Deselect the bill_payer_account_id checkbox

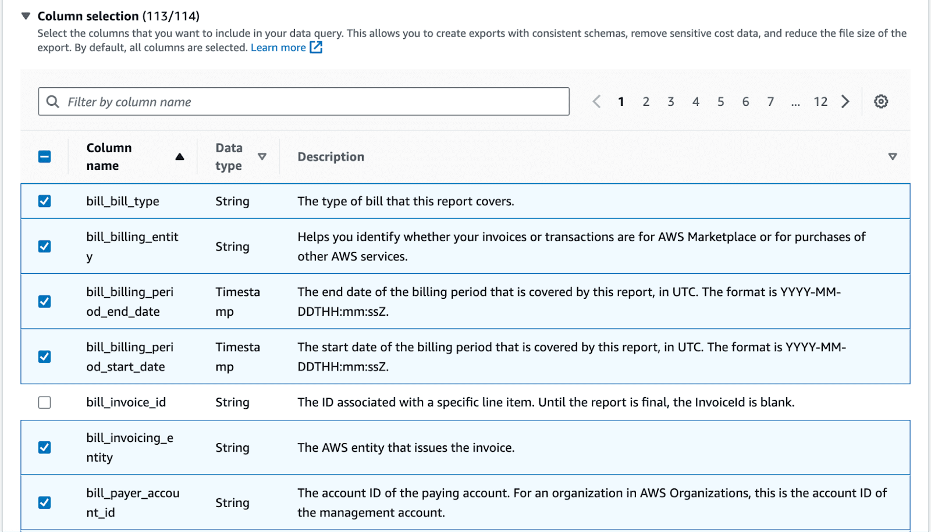[45, 502]
